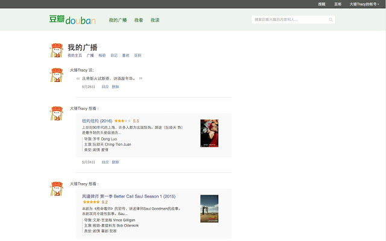Open the 我的主页 profile tab
Viewport: 386px width, 241px height.
(75, 55)
